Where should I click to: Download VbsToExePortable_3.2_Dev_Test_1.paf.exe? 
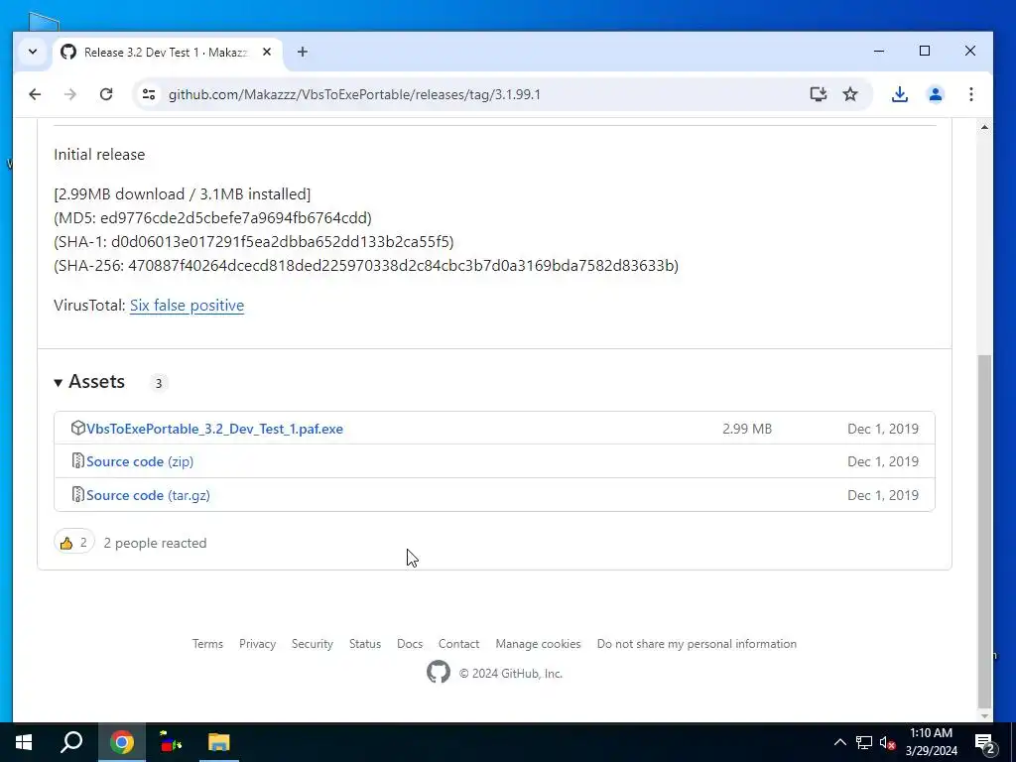pos(214,429)
